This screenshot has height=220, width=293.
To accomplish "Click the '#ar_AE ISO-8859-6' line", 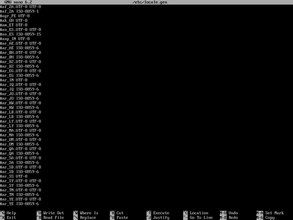I will coord(19,48).
